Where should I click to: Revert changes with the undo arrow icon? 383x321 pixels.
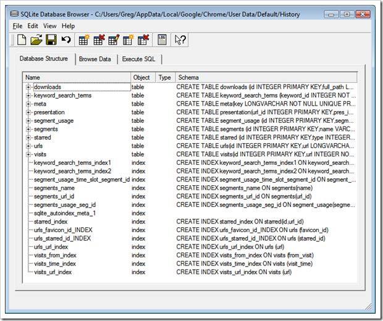tap(66, 41)
